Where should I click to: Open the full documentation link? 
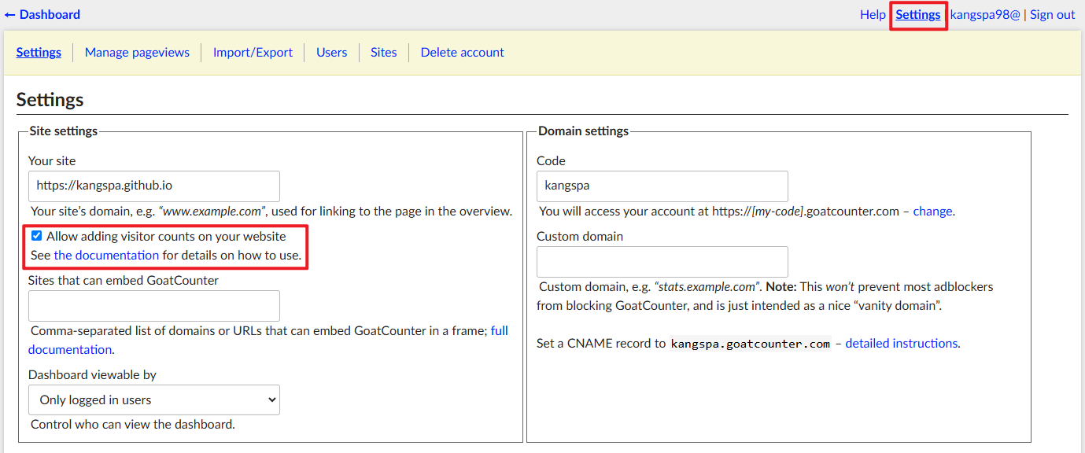tap(268, 340)
